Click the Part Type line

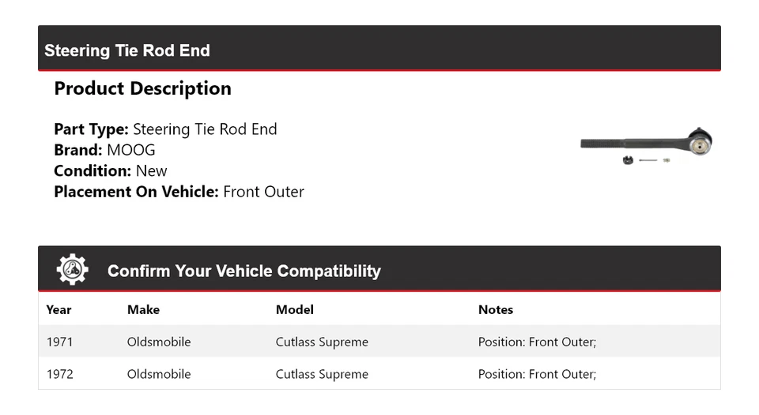165,129
